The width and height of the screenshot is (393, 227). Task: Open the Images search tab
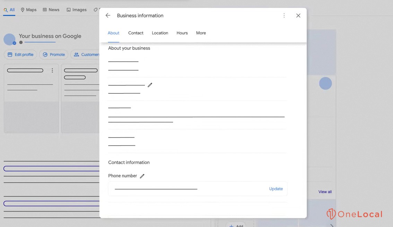[x=77, y=10]
